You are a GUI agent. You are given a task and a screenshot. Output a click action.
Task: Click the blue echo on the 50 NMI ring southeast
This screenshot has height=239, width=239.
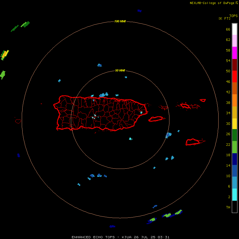point(168,135)
